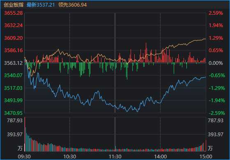Viewport: 230px width, 160px height.
Task: Select the 15:00 time axis label
Action: click(206, 157)
